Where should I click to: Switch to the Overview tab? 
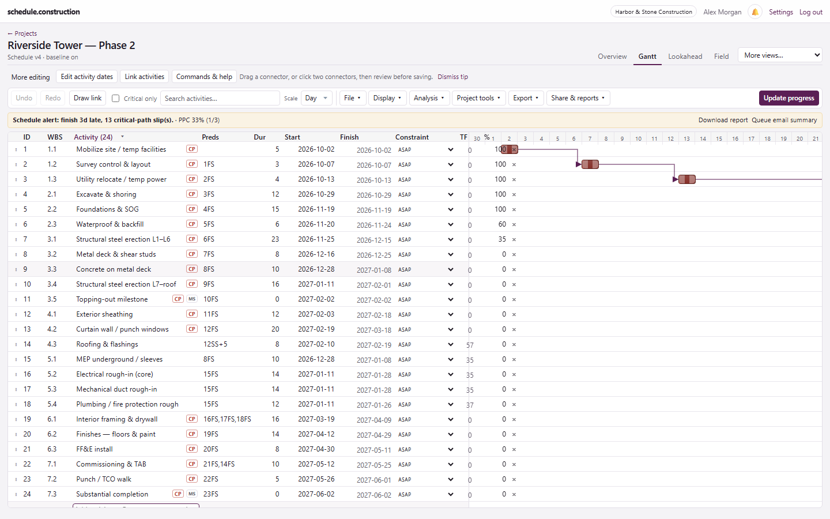[x=612, y=56]
